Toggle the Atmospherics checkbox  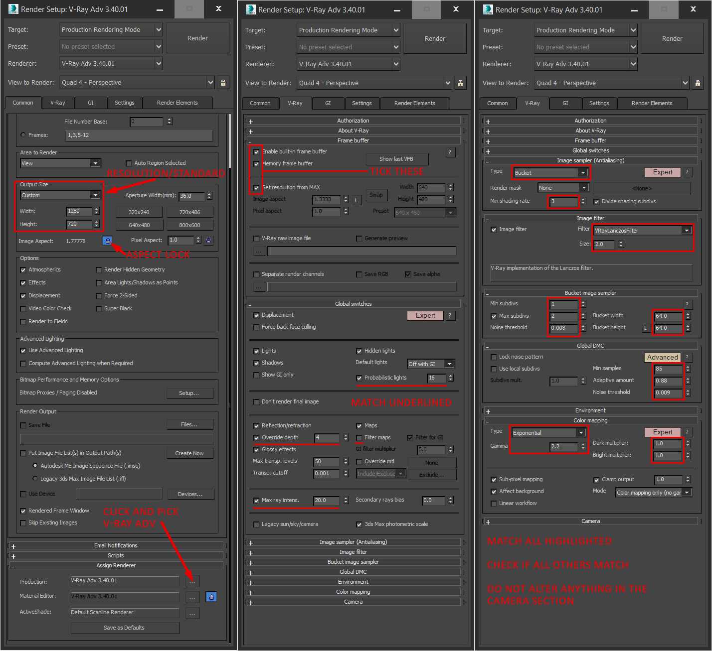(x=23, y=270)
